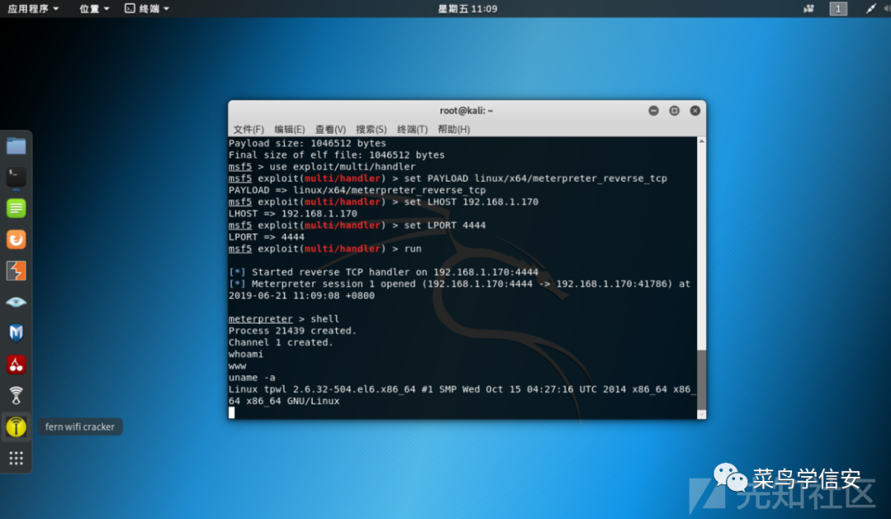Click the root@kali: ~ title bar
Viewport: 891px width, 519px height.
[x=466, y=111]
